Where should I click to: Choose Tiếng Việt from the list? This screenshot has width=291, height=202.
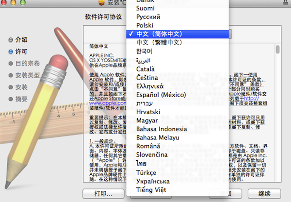(177, 190)
